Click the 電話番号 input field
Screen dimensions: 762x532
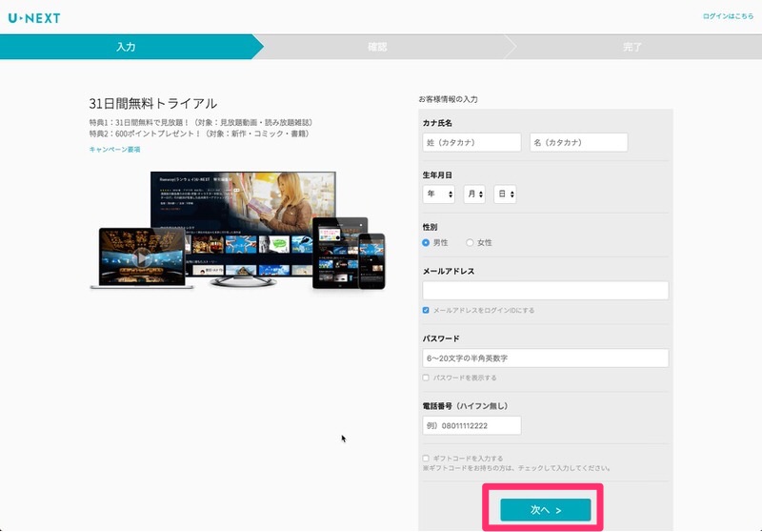[471, 426]
